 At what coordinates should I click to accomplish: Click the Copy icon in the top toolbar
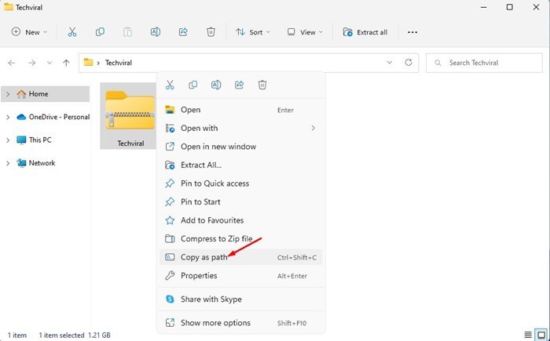coord(100,32)
